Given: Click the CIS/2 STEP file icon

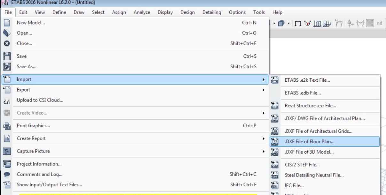Looking at the screenshot, I should click(274, 165).
